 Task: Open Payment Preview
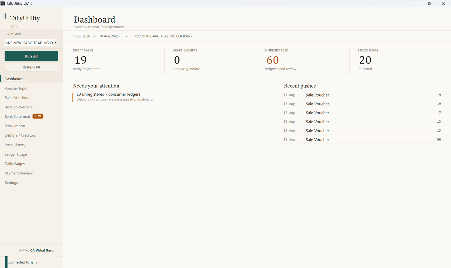tap(31, 173)
